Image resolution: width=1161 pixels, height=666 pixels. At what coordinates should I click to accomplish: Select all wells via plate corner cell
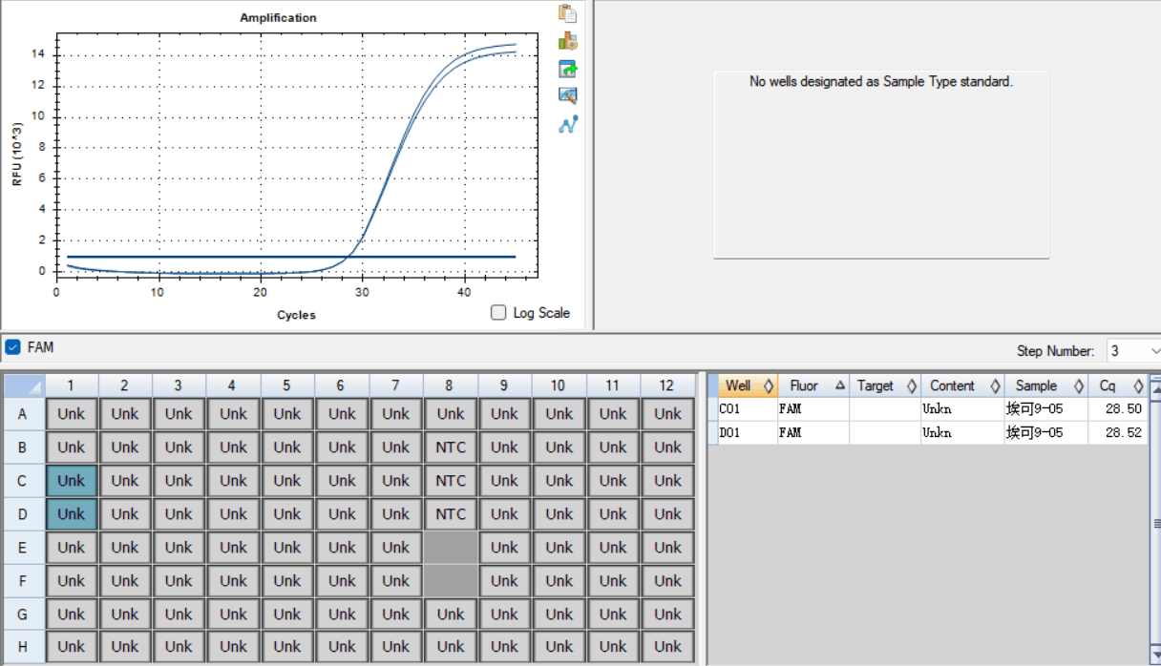coord(24,385)
